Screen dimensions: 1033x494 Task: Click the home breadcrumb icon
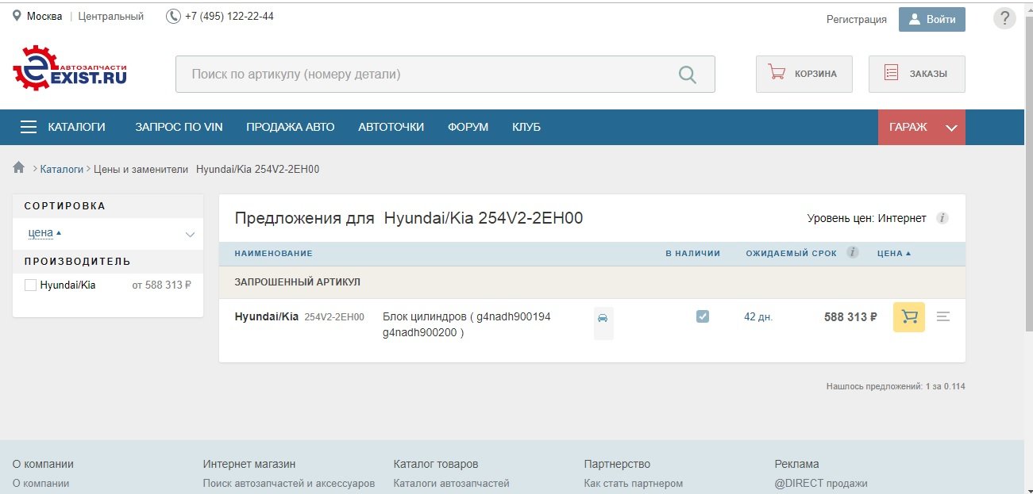19,168
